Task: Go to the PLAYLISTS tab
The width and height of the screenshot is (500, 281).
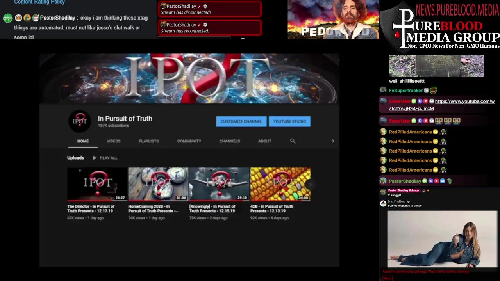Action: [x=148, y=141]
